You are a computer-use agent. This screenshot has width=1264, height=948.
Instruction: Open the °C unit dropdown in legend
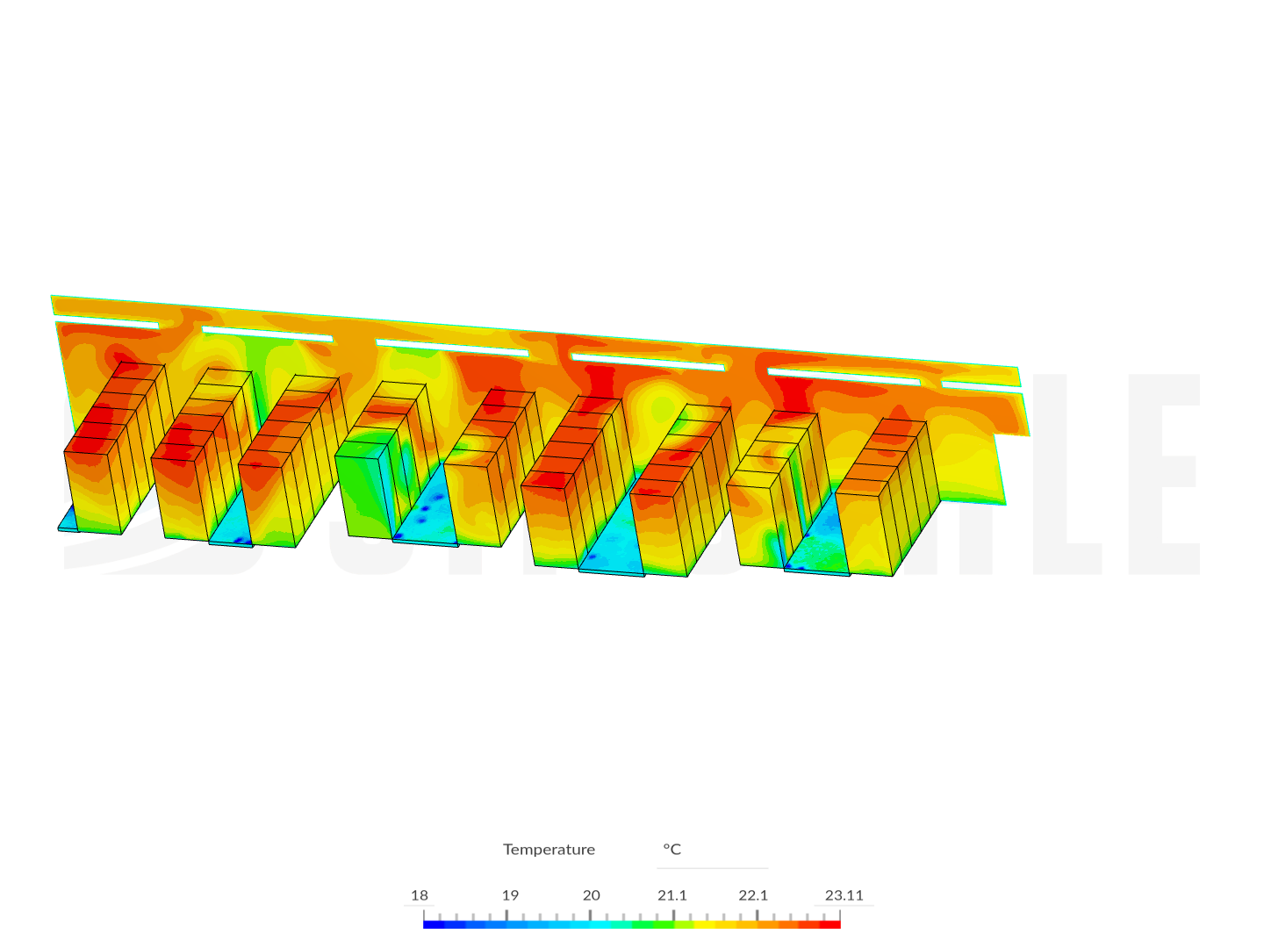click(x=671, y=849)
